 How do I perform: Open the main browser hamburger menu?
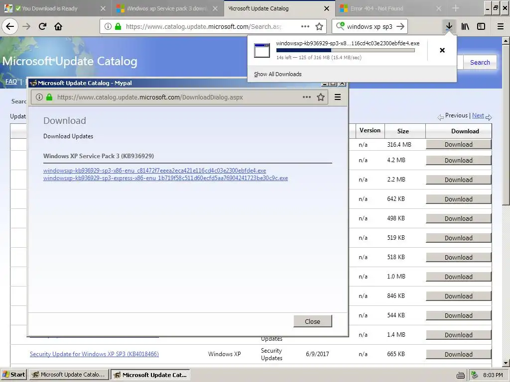coord(501,26)
